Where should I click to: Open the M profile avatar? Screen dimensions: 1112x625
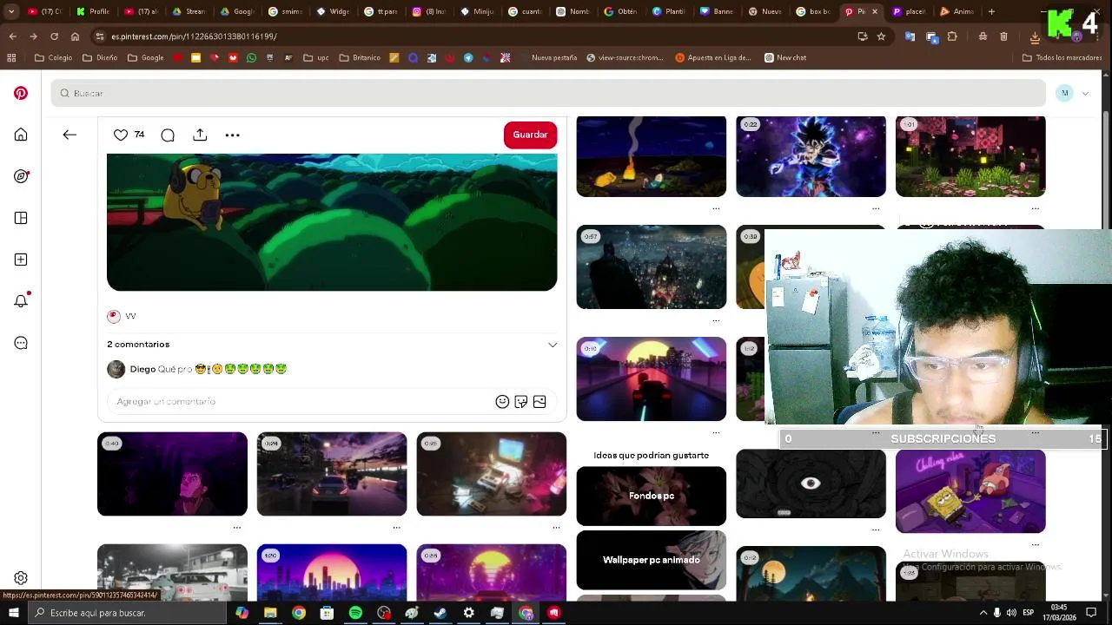(x=1064, y=93)
